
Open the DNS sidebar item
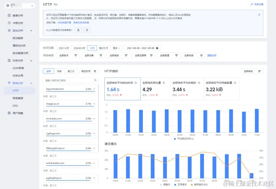15,106
